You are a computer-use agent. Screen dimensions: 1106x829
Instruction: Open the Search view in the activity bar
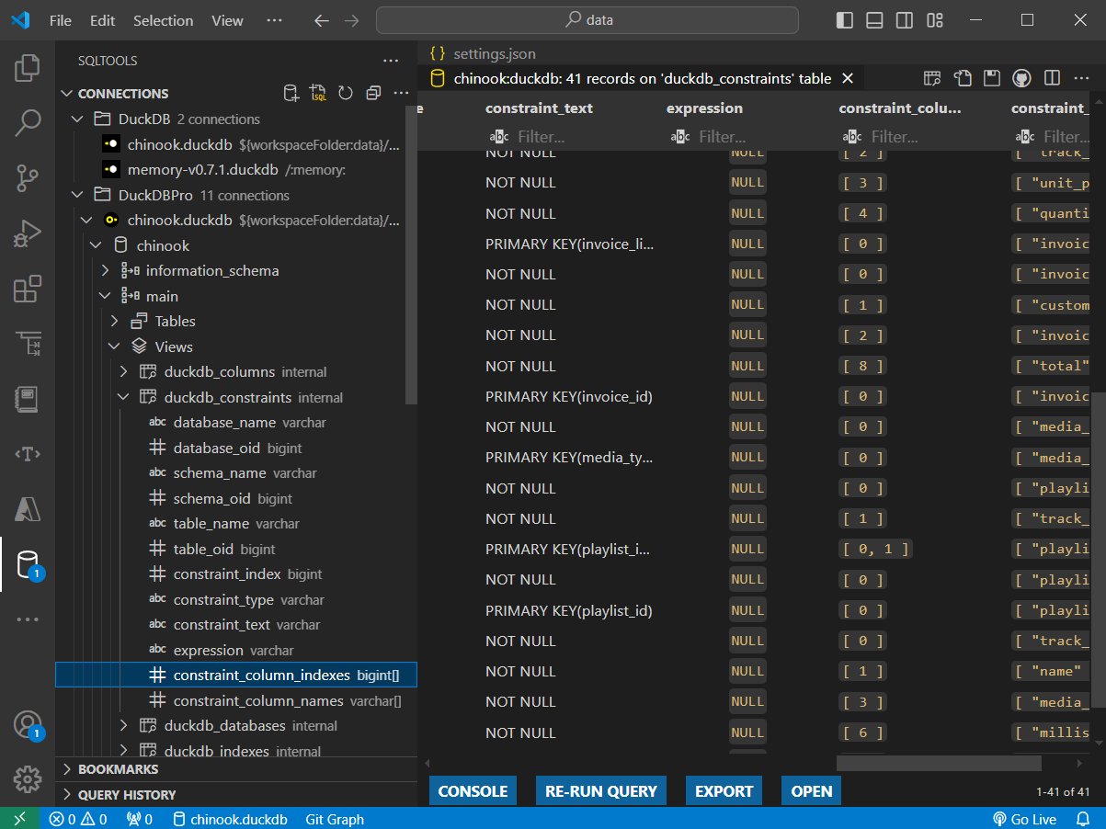tap(28, 121)
